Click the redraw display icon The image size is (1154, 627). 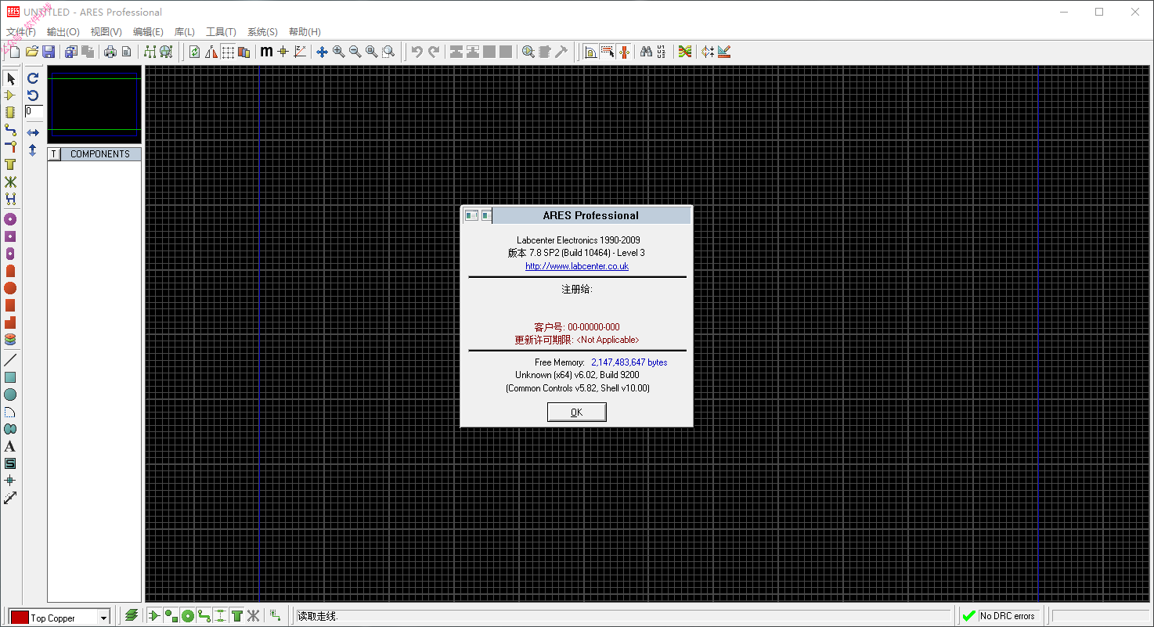pos(194,52)
